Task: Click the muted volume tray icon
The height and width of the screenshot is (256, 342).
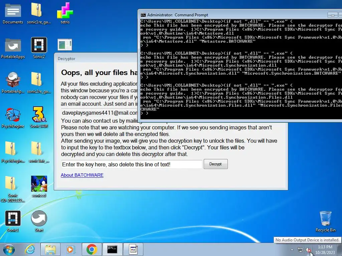Action: coord(308,250)
